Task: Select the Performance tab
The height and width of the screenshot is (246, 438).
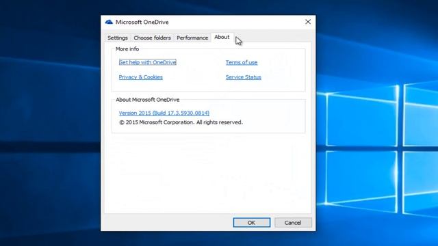Action: click(192, 38)
